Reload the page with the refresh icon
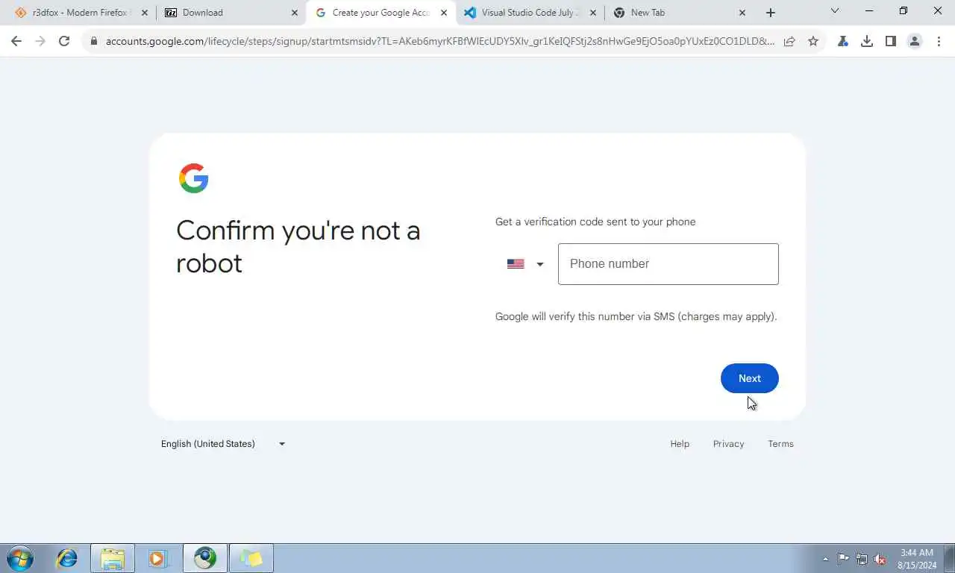 64,42
